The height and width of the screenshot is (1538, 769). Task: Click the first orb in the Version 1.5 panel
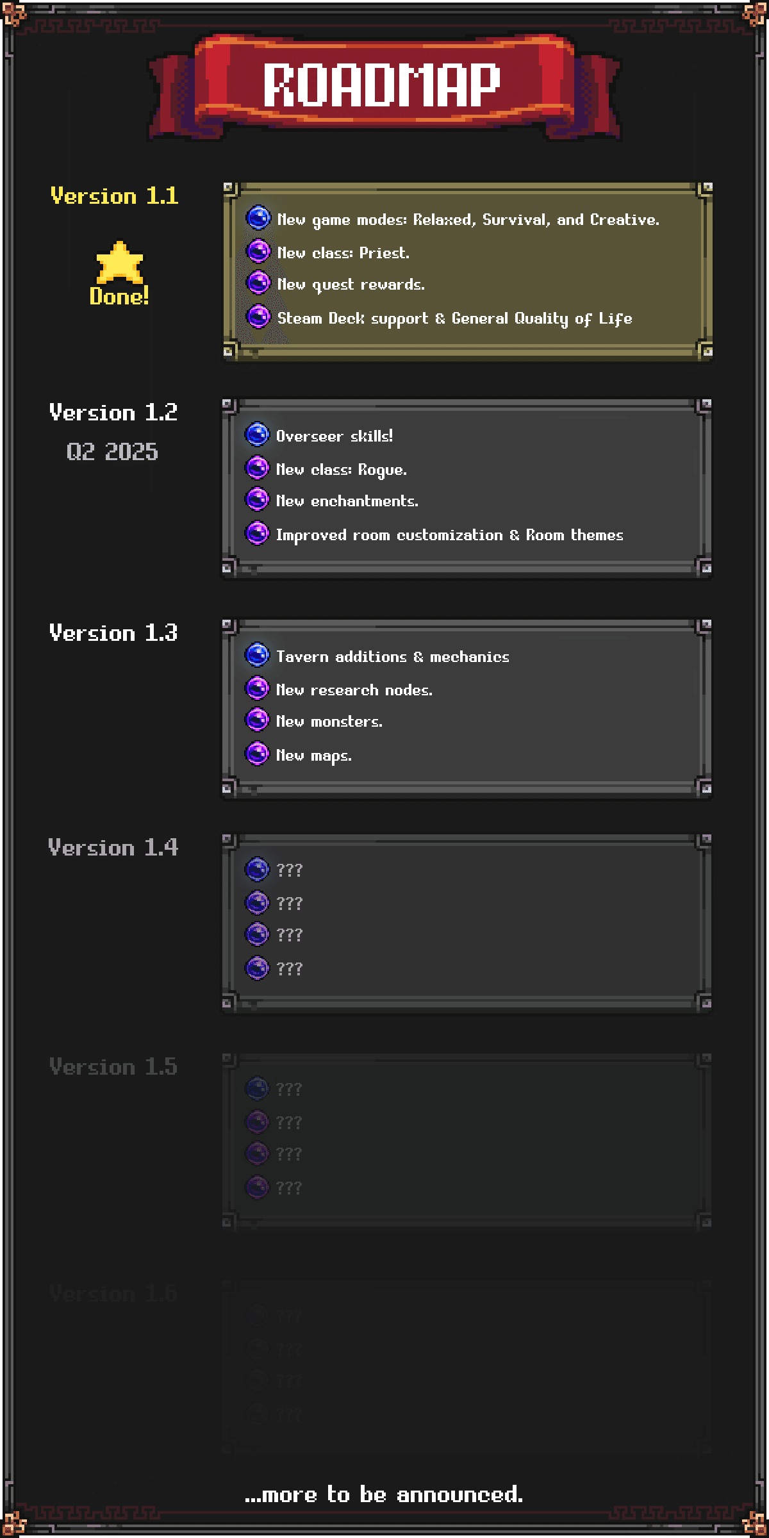257,1089
